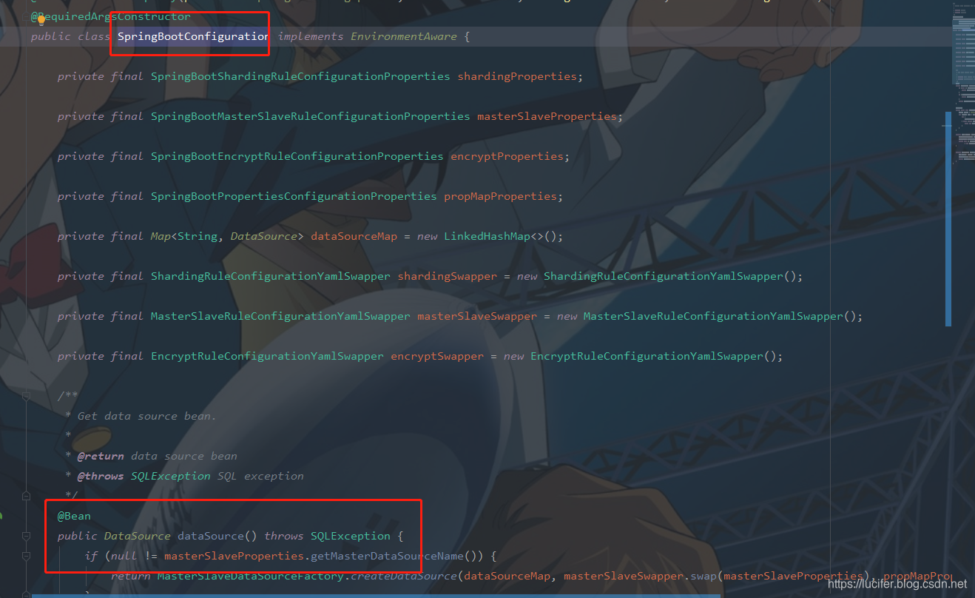
Task: Click the LinkedHashMap constructor call
Action: (x=500, y=236)
